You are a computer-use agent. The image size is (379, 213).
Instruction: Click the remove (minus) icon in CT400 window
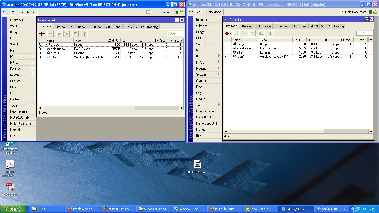236,33
